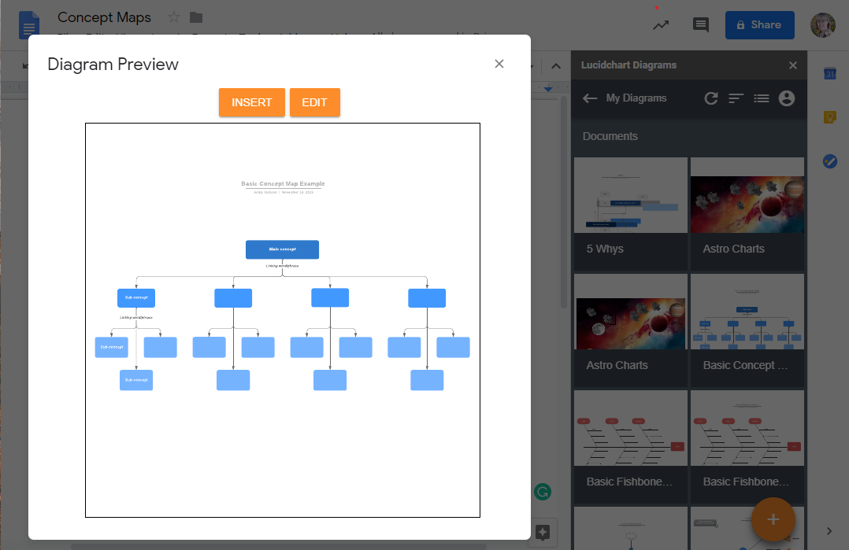Viewport: 849px width, 550px height.
Task: Edit the diagram in Lucidchart
Action: pos(315,102)
